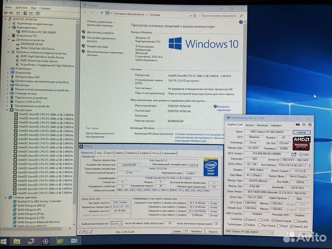Image resolution: width=332 pixels, height=249 pixels.
Task: Click the BIOS export share icon
Action: [294, 154]
